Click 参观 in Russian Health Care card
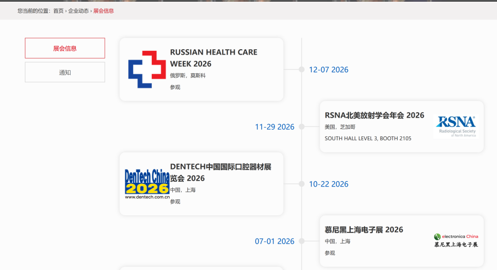This screenshot has height=270, width=497. click(x=175, y=87)
